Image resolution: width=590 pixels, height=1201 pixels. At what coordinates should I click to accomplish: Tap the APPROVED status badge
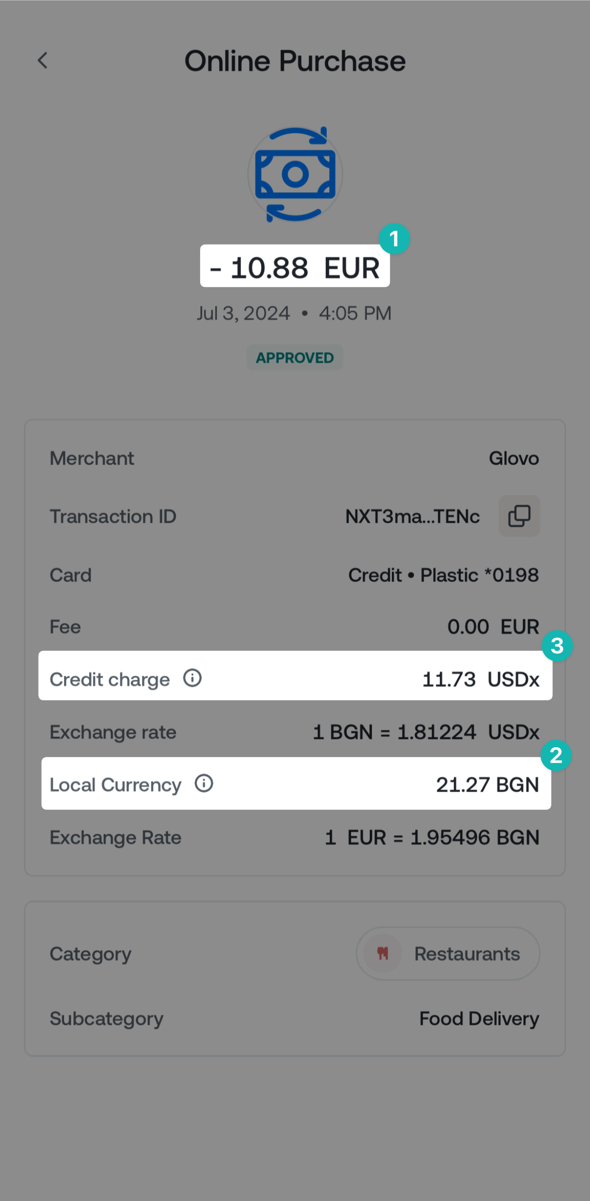[x=295, y=357]
